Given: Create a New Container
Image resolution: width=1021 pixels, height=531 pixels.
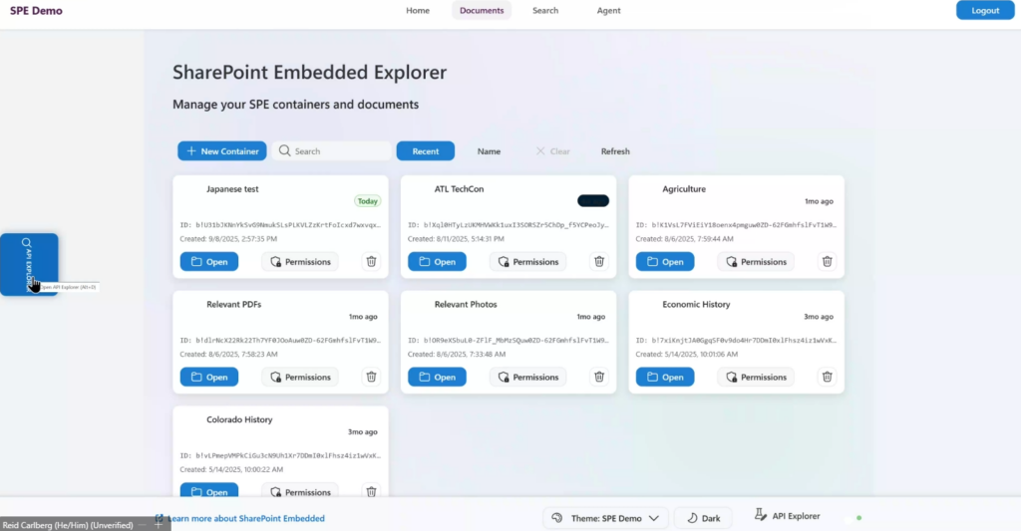Looking at the screenshot, I should pyautogui.click(x=222, y=151).
